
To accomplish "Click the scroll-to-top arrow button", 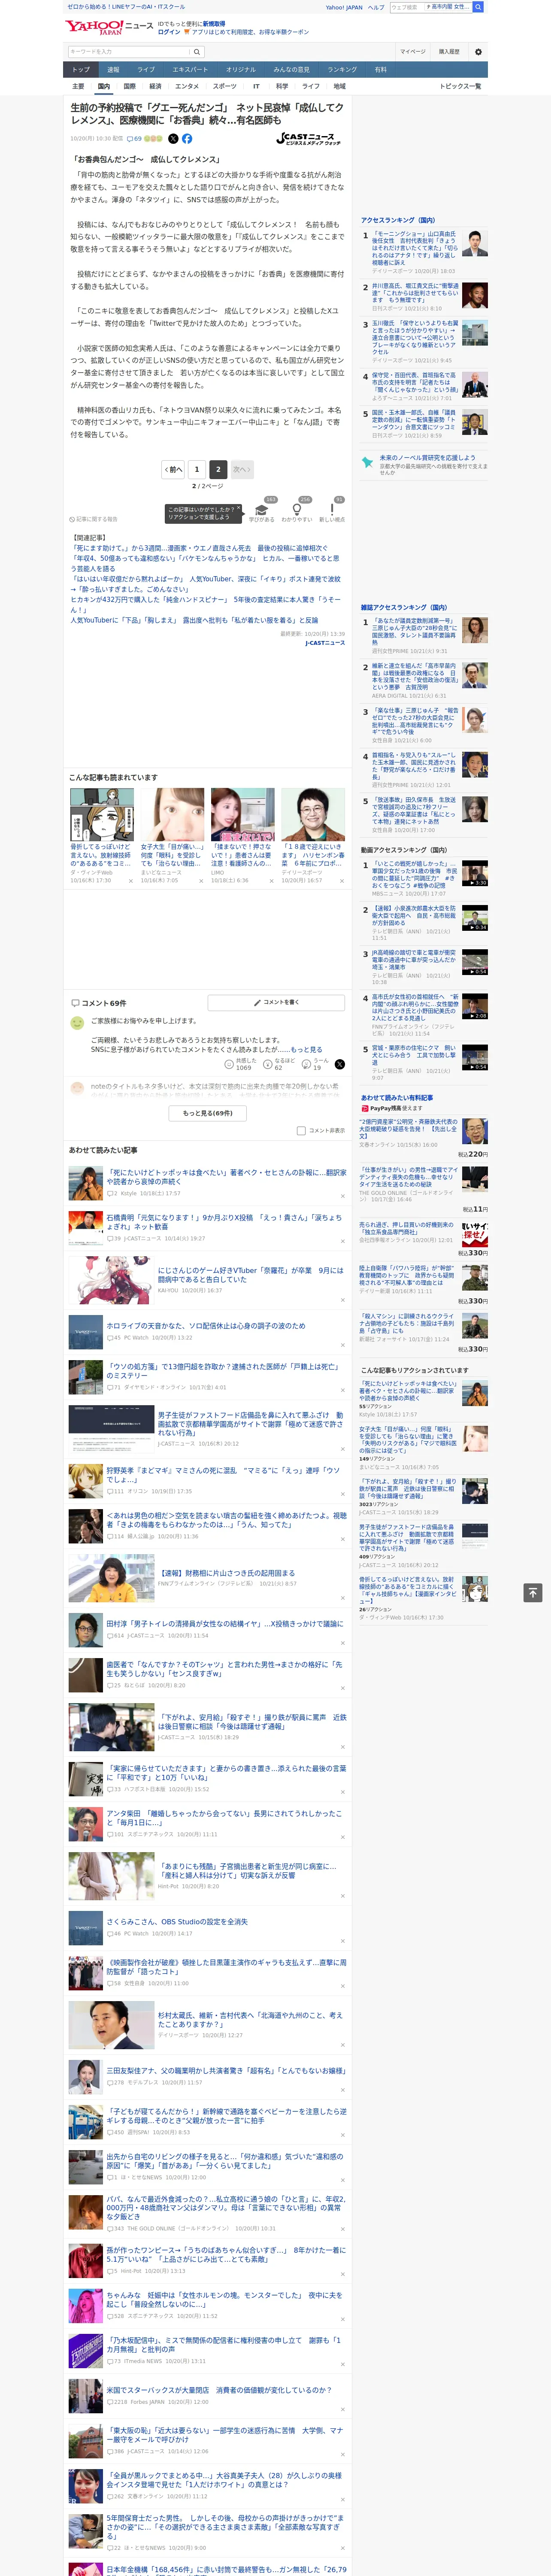I will (x=533, y=1592).
